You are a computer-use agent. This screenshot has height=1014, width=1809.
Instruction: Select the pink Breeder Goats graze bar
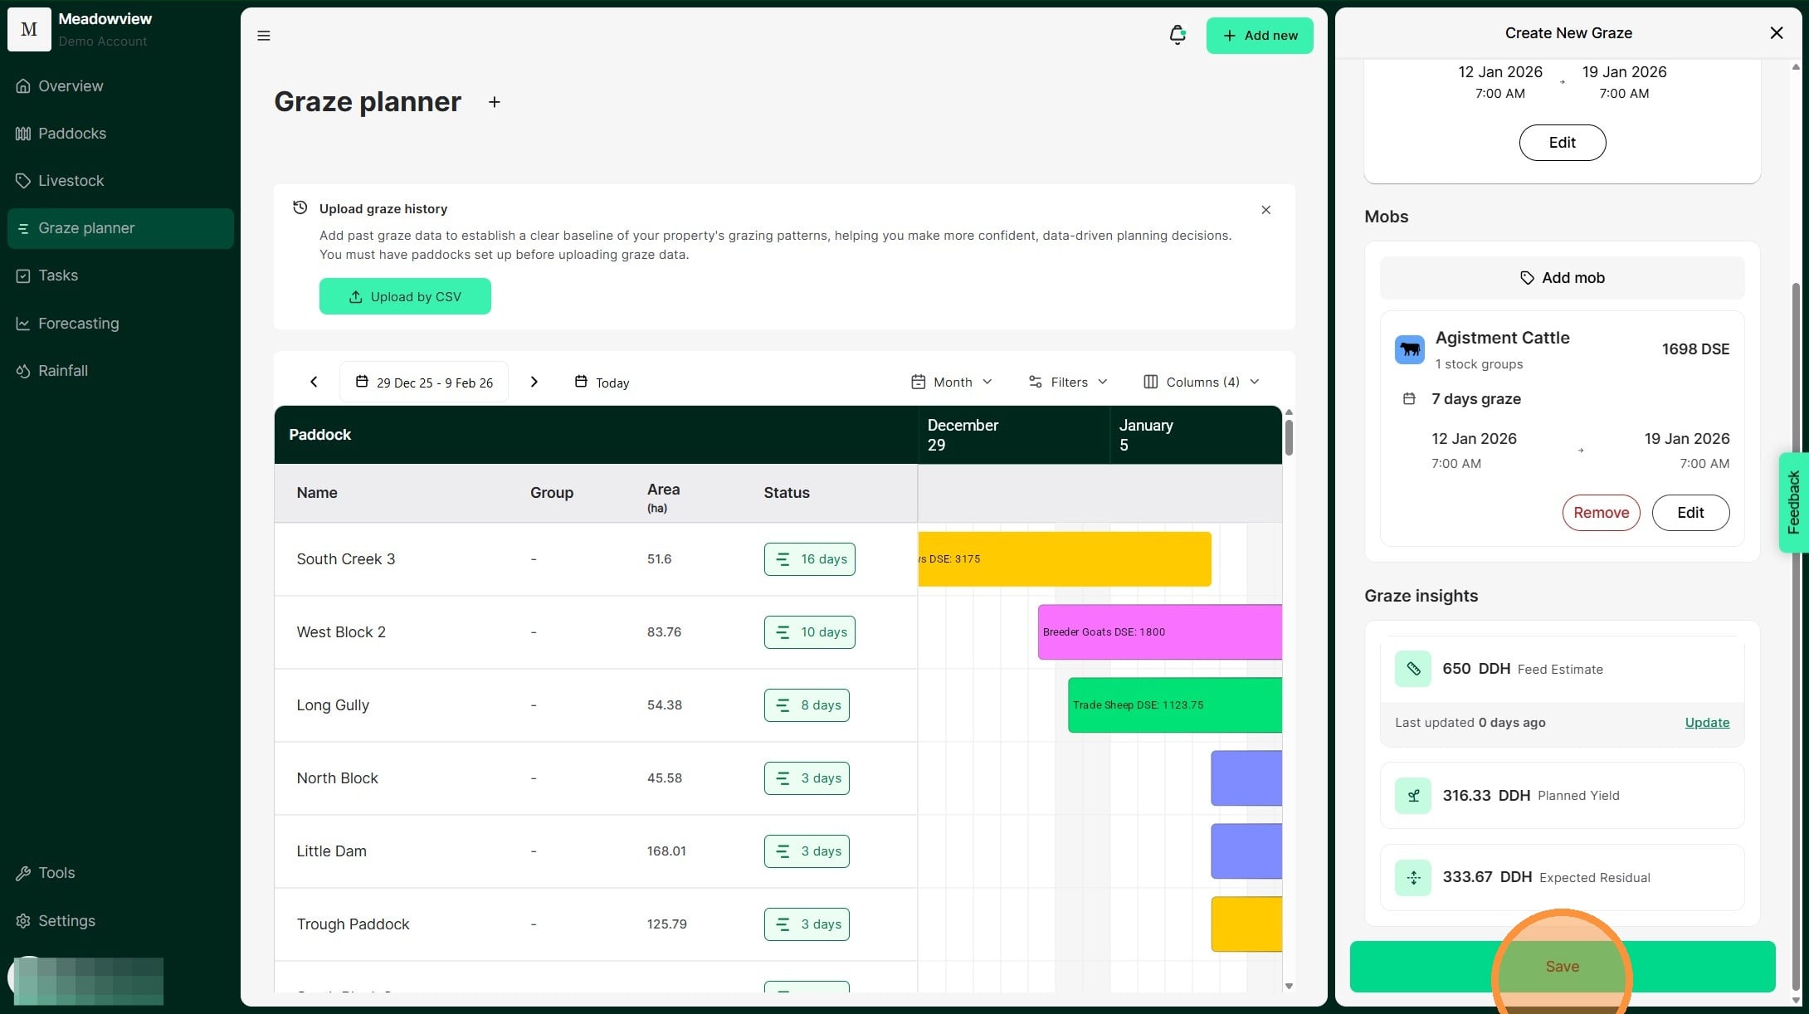pyautogui.click(x=1159, y=632)
